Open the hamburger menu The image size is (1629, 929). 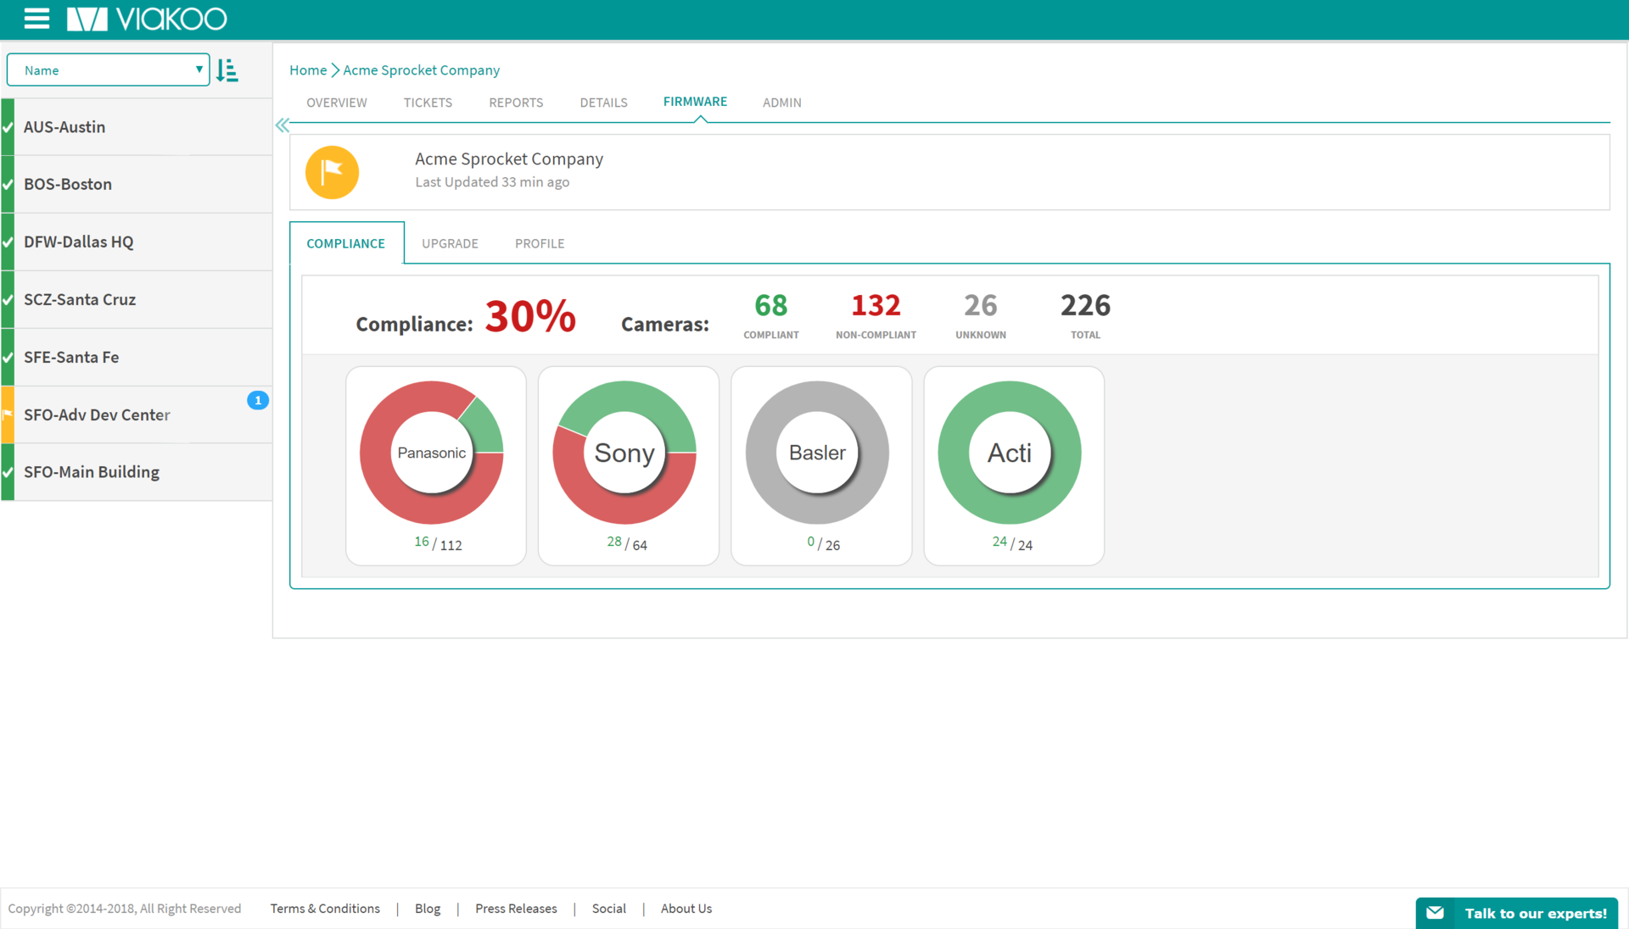coord(36,19)
